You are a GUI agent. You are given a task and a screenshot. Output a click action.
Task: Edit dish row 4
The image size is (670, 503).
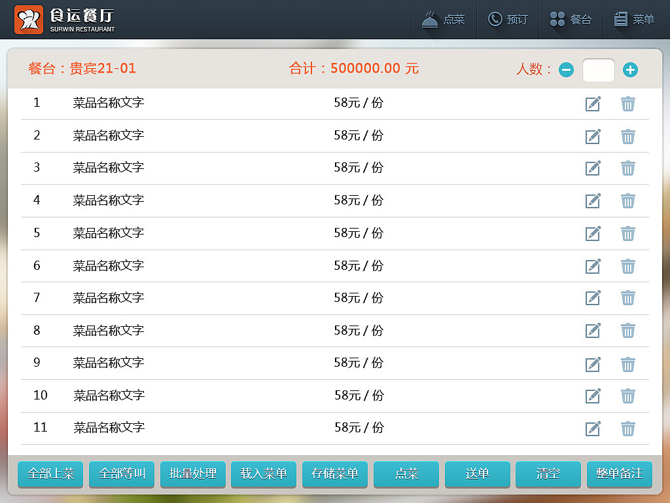(x=593, y=200)
